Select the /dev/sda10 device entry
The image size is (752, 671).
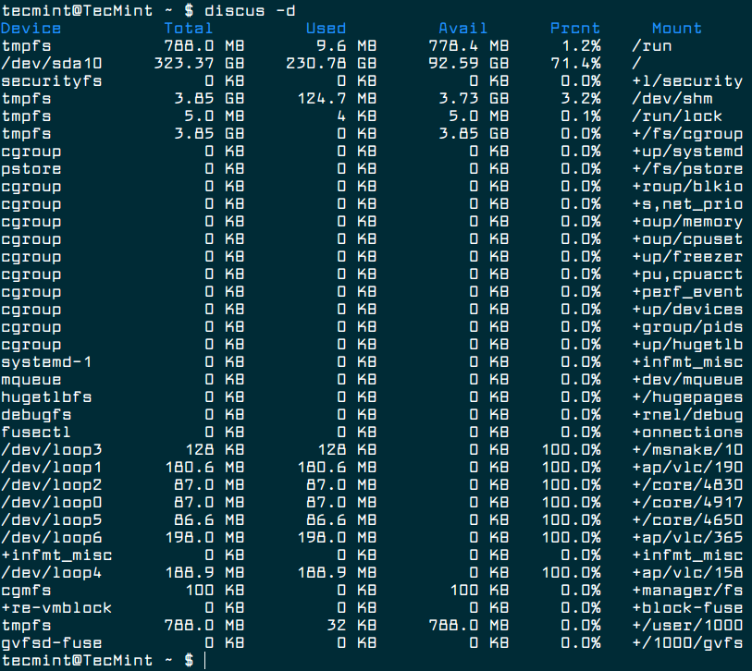pyautogui.click(x=50, y=63)
